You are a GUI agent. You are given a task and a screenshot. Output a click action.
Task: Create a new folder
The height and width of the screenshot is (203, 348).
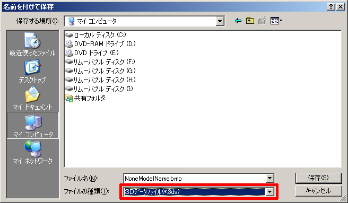263,21
